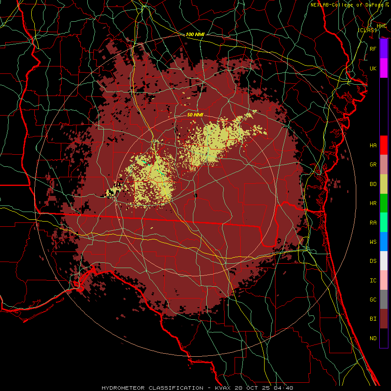Viewport: 391px width, 391px height.
Task: Click the HHC product code label
Action: pyautogui.click(x=381, y=26)
